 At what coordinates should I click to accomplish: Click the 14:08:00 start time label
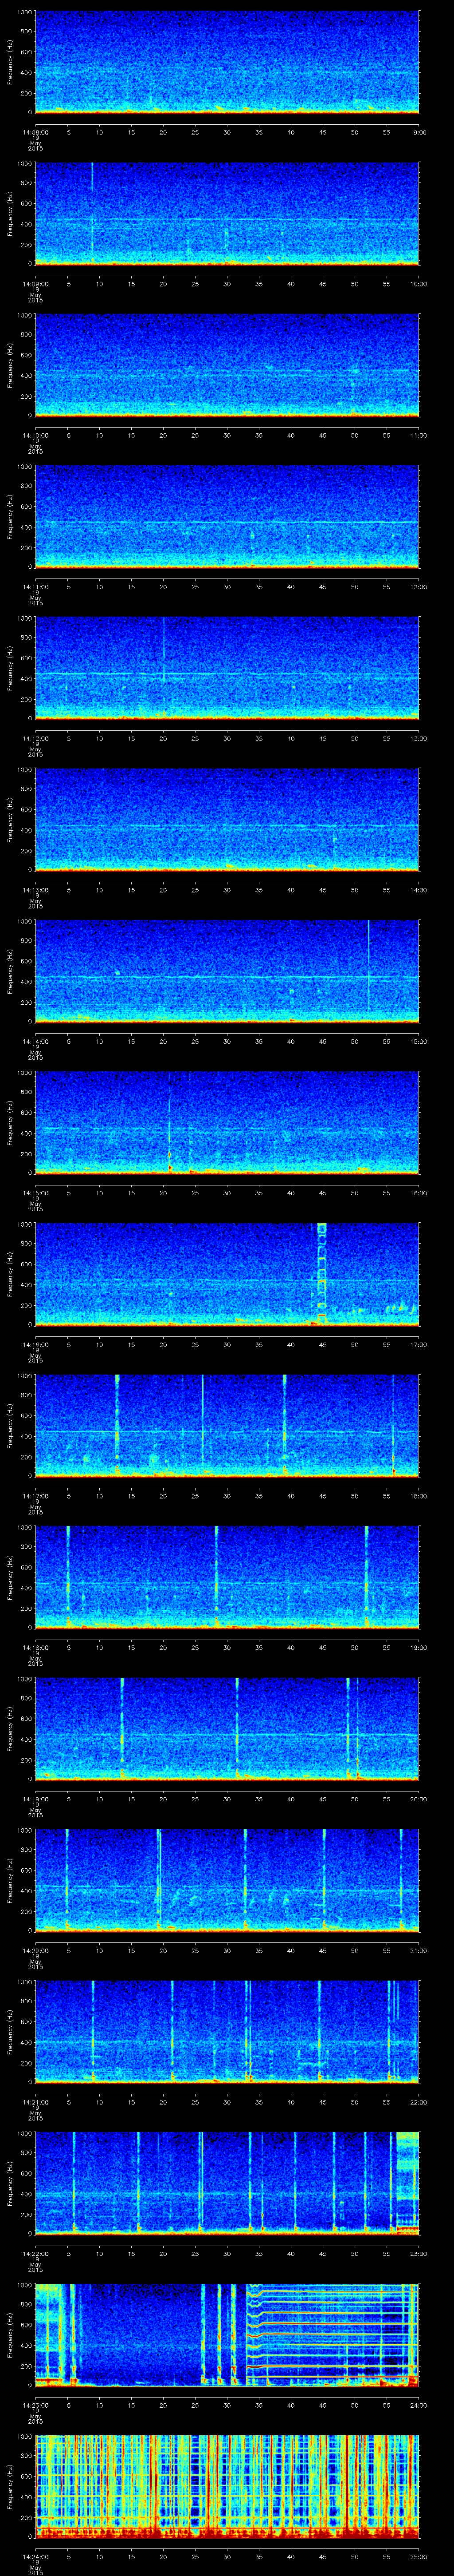[35, 132]
